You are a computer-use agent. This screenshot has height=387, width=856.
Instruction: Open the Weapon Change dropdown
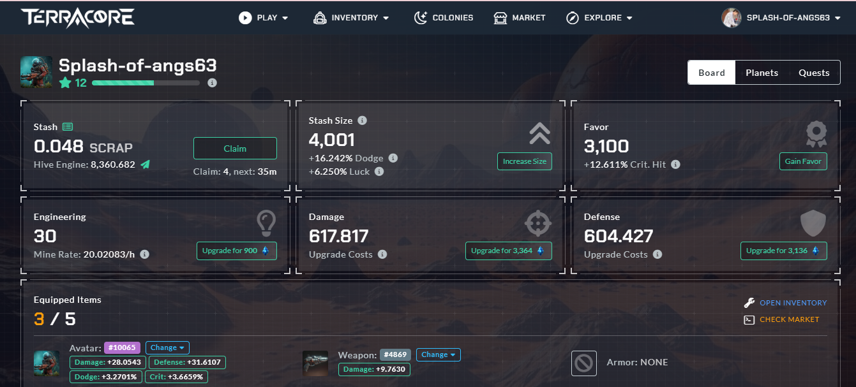[x=439, y=354]
